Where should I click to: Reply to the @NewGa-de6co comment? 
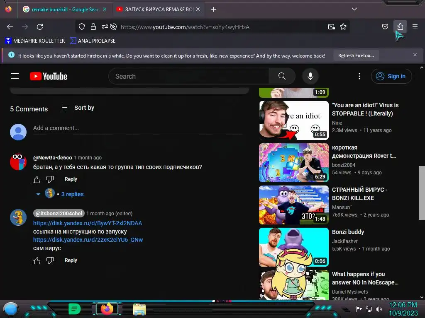click(71, 179)
